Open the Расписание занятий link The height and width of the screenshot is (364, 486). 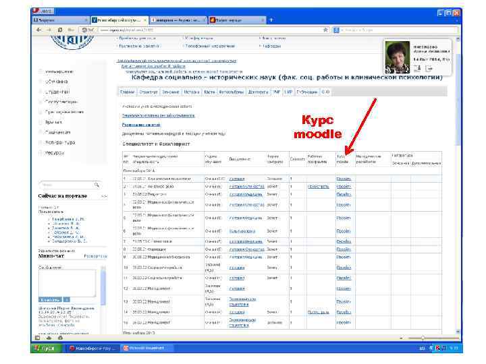coord(141,125)
